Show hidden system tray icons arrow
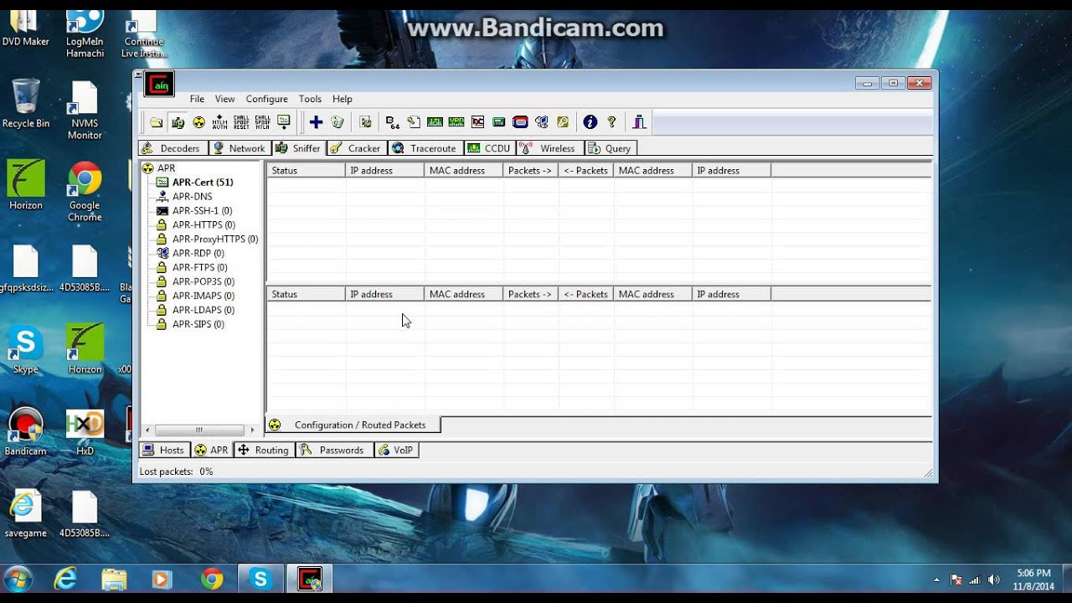The height and width of the screenshot is (603, 1072). click(936, 580)
